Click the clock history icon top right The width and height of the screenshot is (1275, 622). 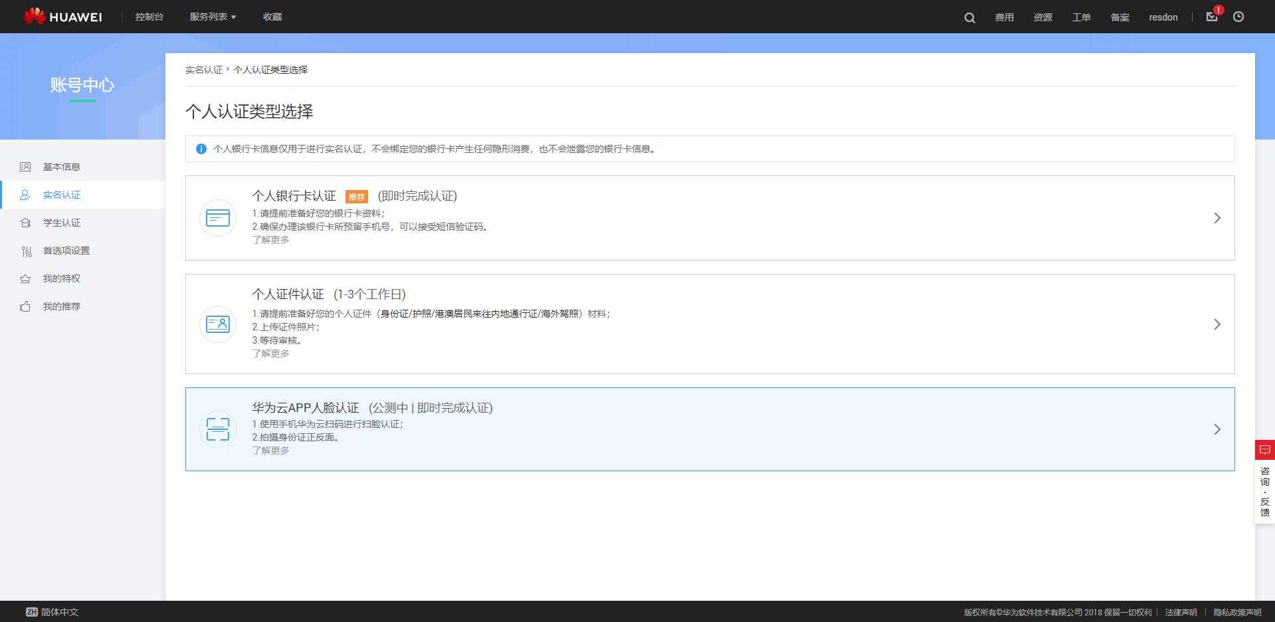[1237, 17]
